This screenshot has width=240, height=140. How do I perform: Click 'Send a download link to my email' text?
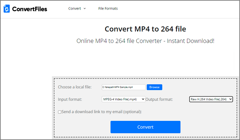coord(101,112)
